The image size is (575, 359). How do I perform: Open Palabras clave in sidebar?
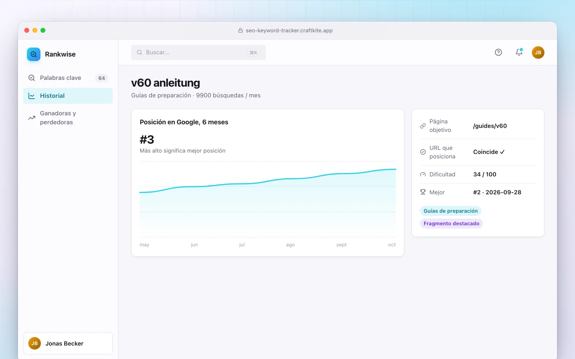(68, 78)
